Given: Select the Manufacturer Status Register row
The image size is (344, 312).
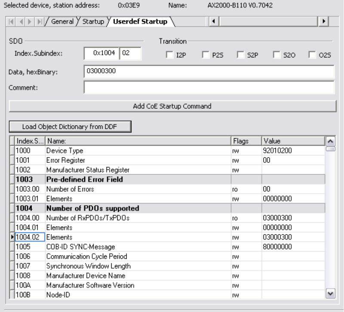Looking at the screenshot, I should click(x=168, y=170).
